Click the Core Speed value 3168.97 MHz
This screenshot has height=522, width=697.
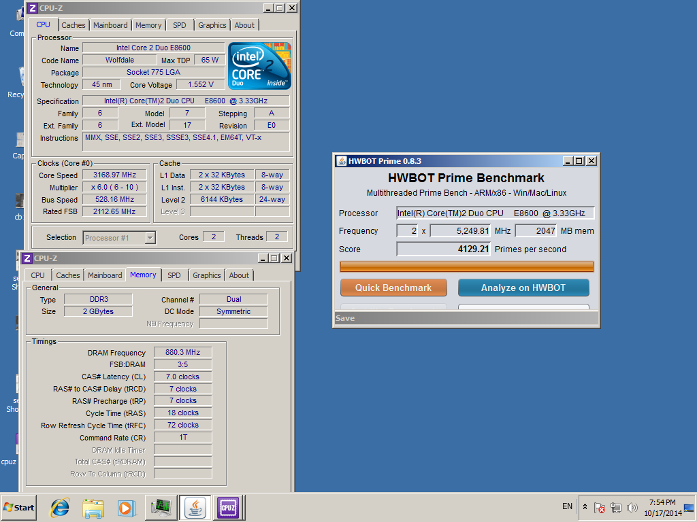coord(114,175)
